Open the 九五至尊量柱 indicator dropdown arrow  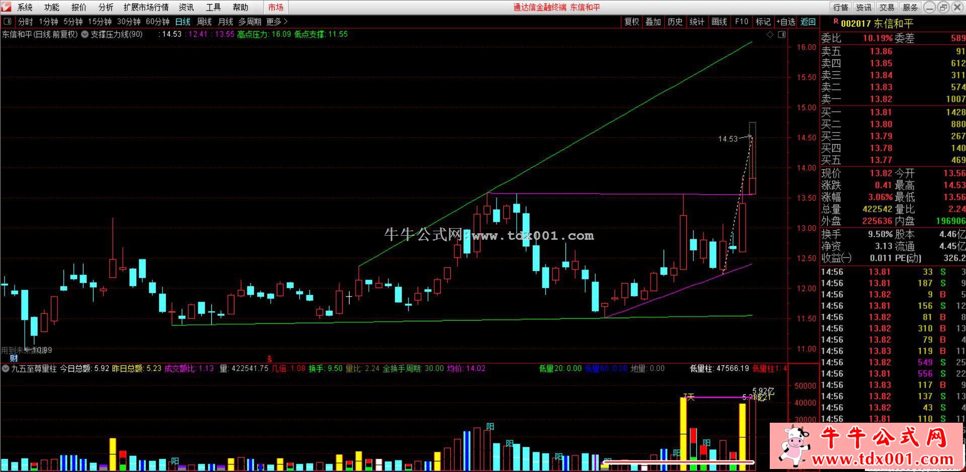pos(6,368)
